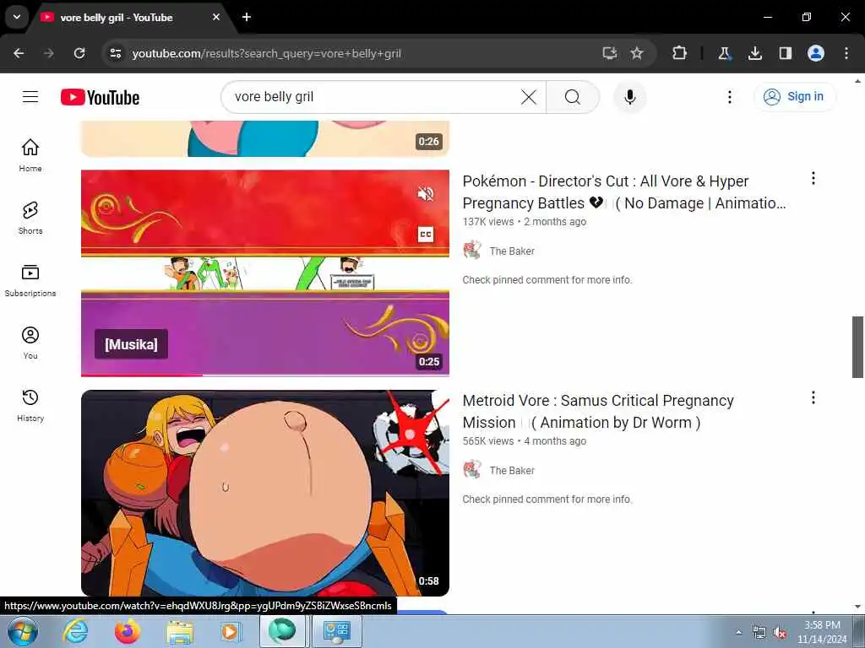Screen dimensions: 865x648
Task: Clear the search box with the X icon
Action: [529, 97]
